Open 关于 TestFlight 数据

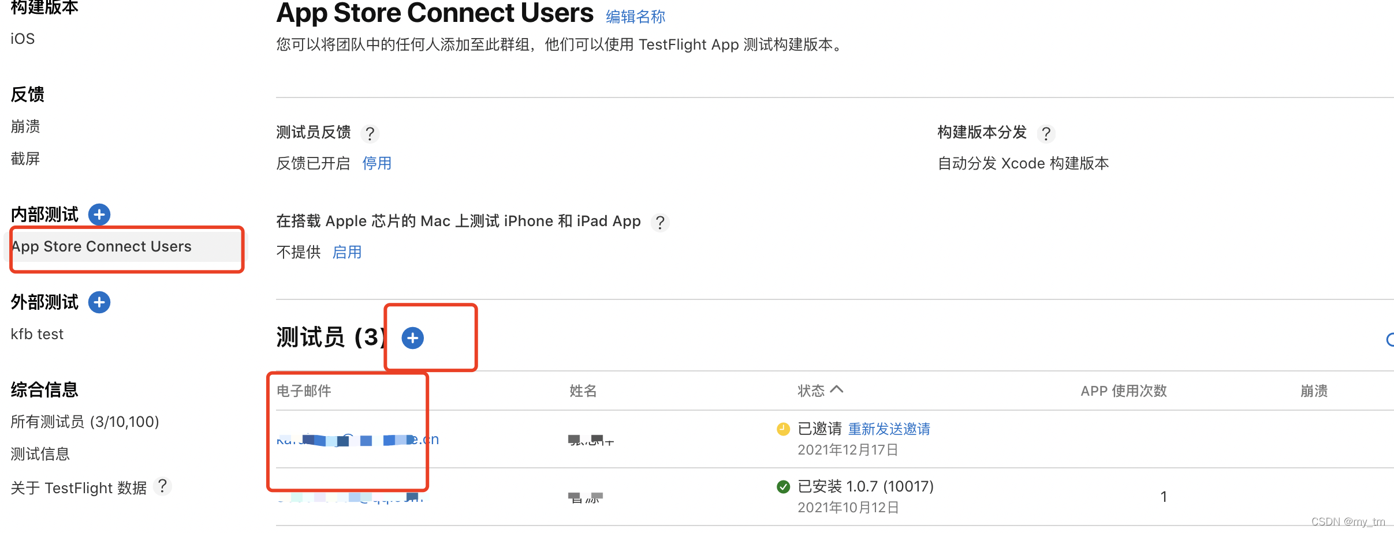[x=79, y=488]
